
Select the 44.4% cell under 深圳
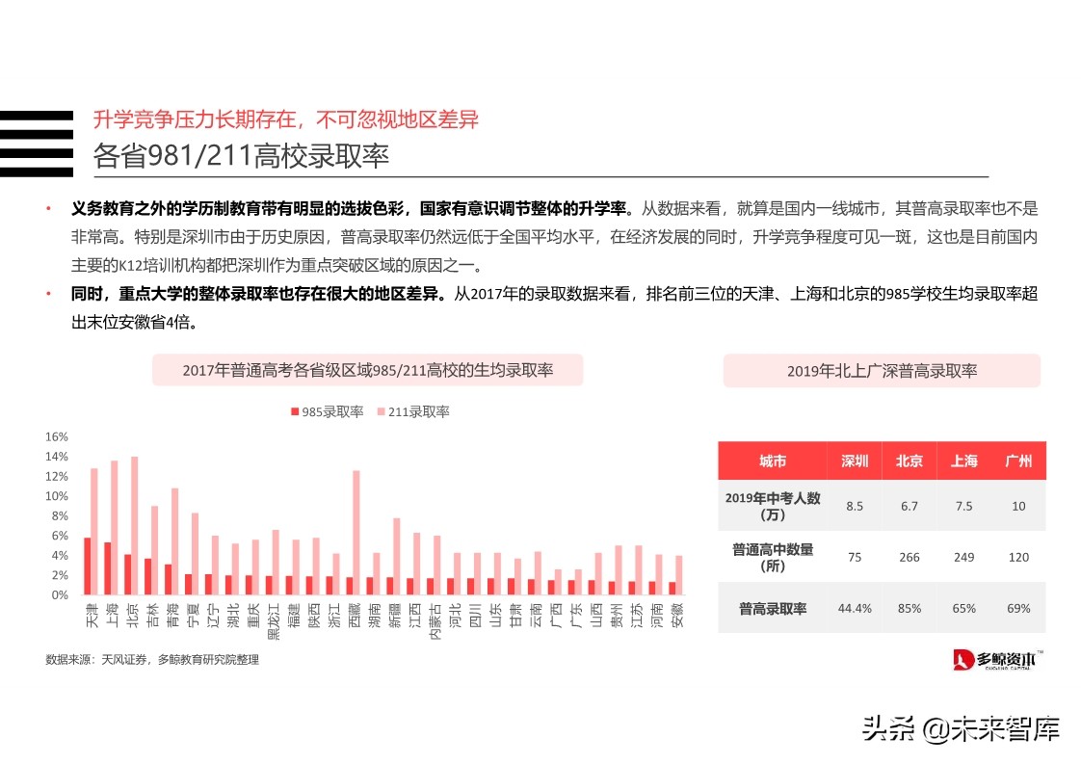pyautogui.click(x=854, y=608)
